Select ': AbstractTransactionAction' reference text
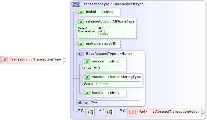The height and width of the screenshot is (120, 207). tap(176, 111)
